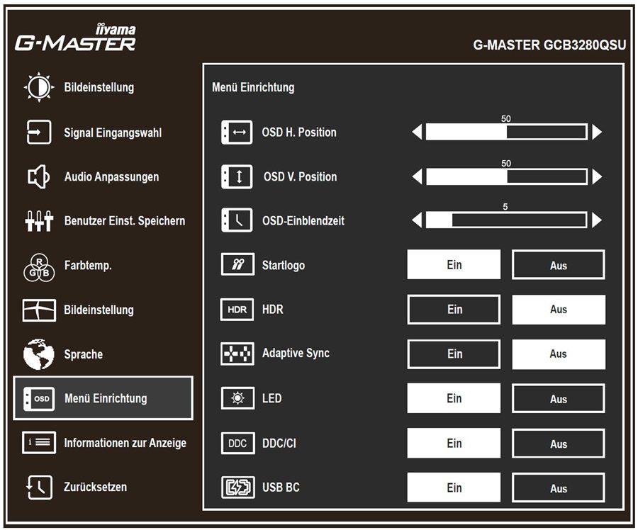638x530 pixels.
Task: Decrease OSD H. Position with left arrow
Action: tap(417, 132)
